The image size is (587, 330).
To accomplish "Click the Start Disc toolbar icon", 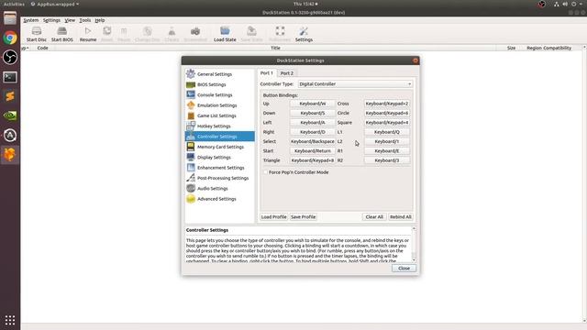I will (37, 31).
